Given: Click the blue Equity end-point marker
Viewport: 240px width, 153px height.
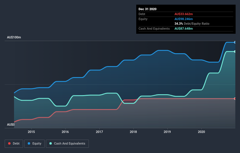Looking at the screenshot, I should [235, 42].
